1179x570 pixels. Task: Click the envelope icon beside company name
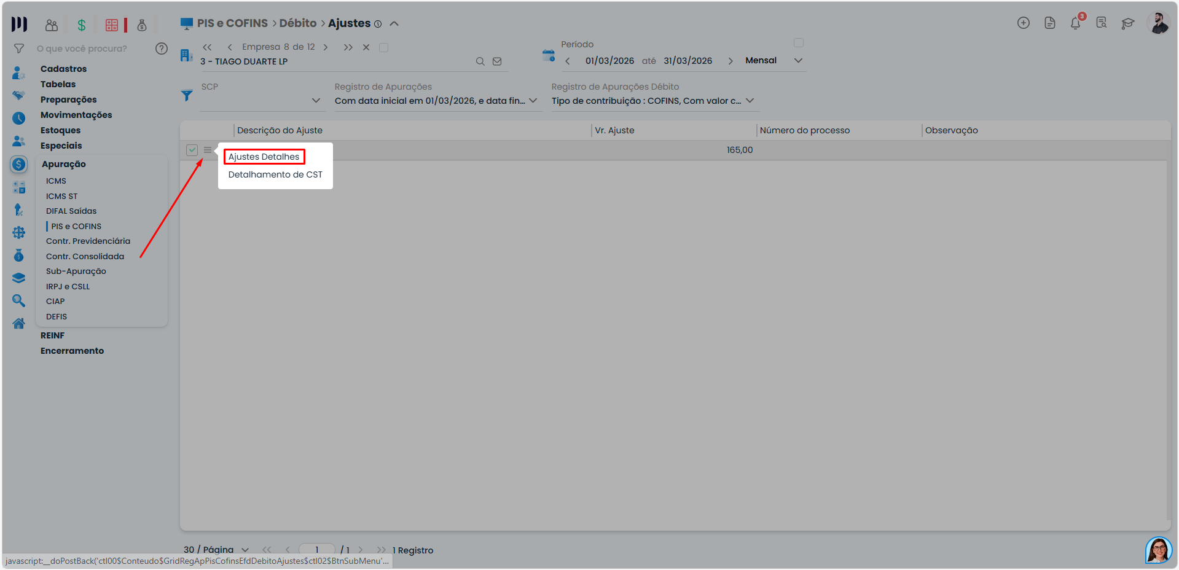point(497,61)
